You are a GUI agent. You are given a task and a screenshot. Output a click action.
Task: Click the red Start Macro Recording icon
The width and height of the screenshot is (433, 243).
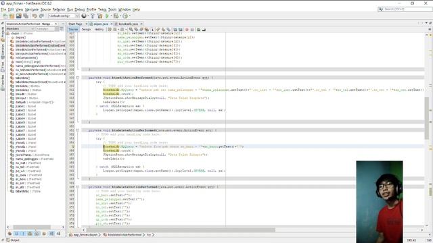coord(187,30)
